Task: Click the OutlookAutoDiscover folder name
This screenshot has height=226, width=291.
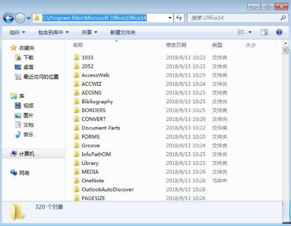Action: 108,189
